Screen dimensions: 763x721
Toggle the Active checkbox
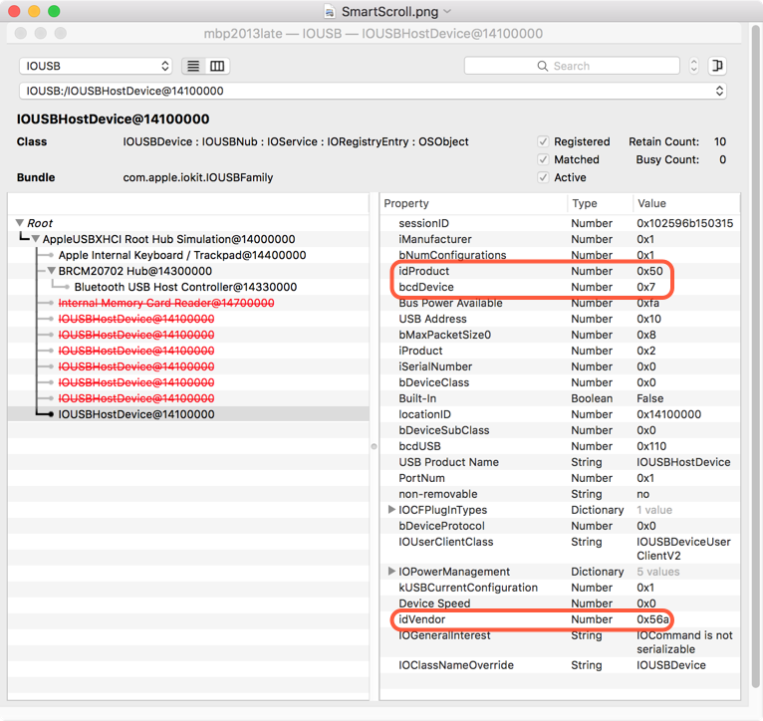pyautogui.click(x=543, y=177)
